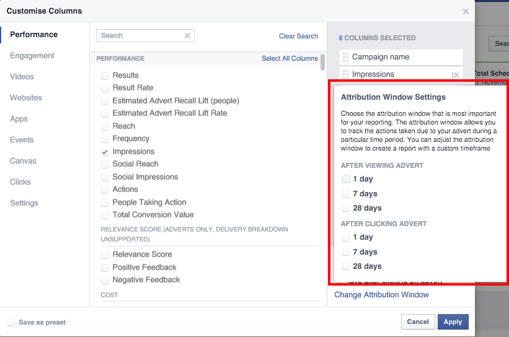Select 7 days after clicking advert

coord(346,252)
